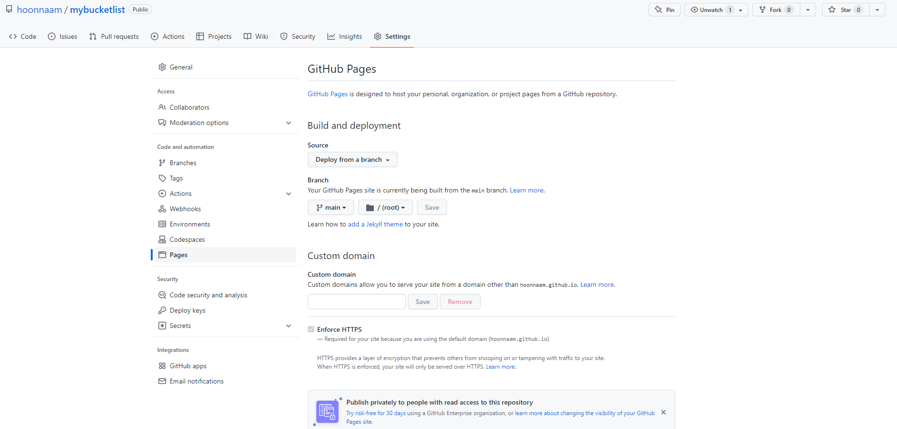This screenshot has width=897, height=429.
Task: Open the fork options dropdown arrow
Action: pos(808,10)
